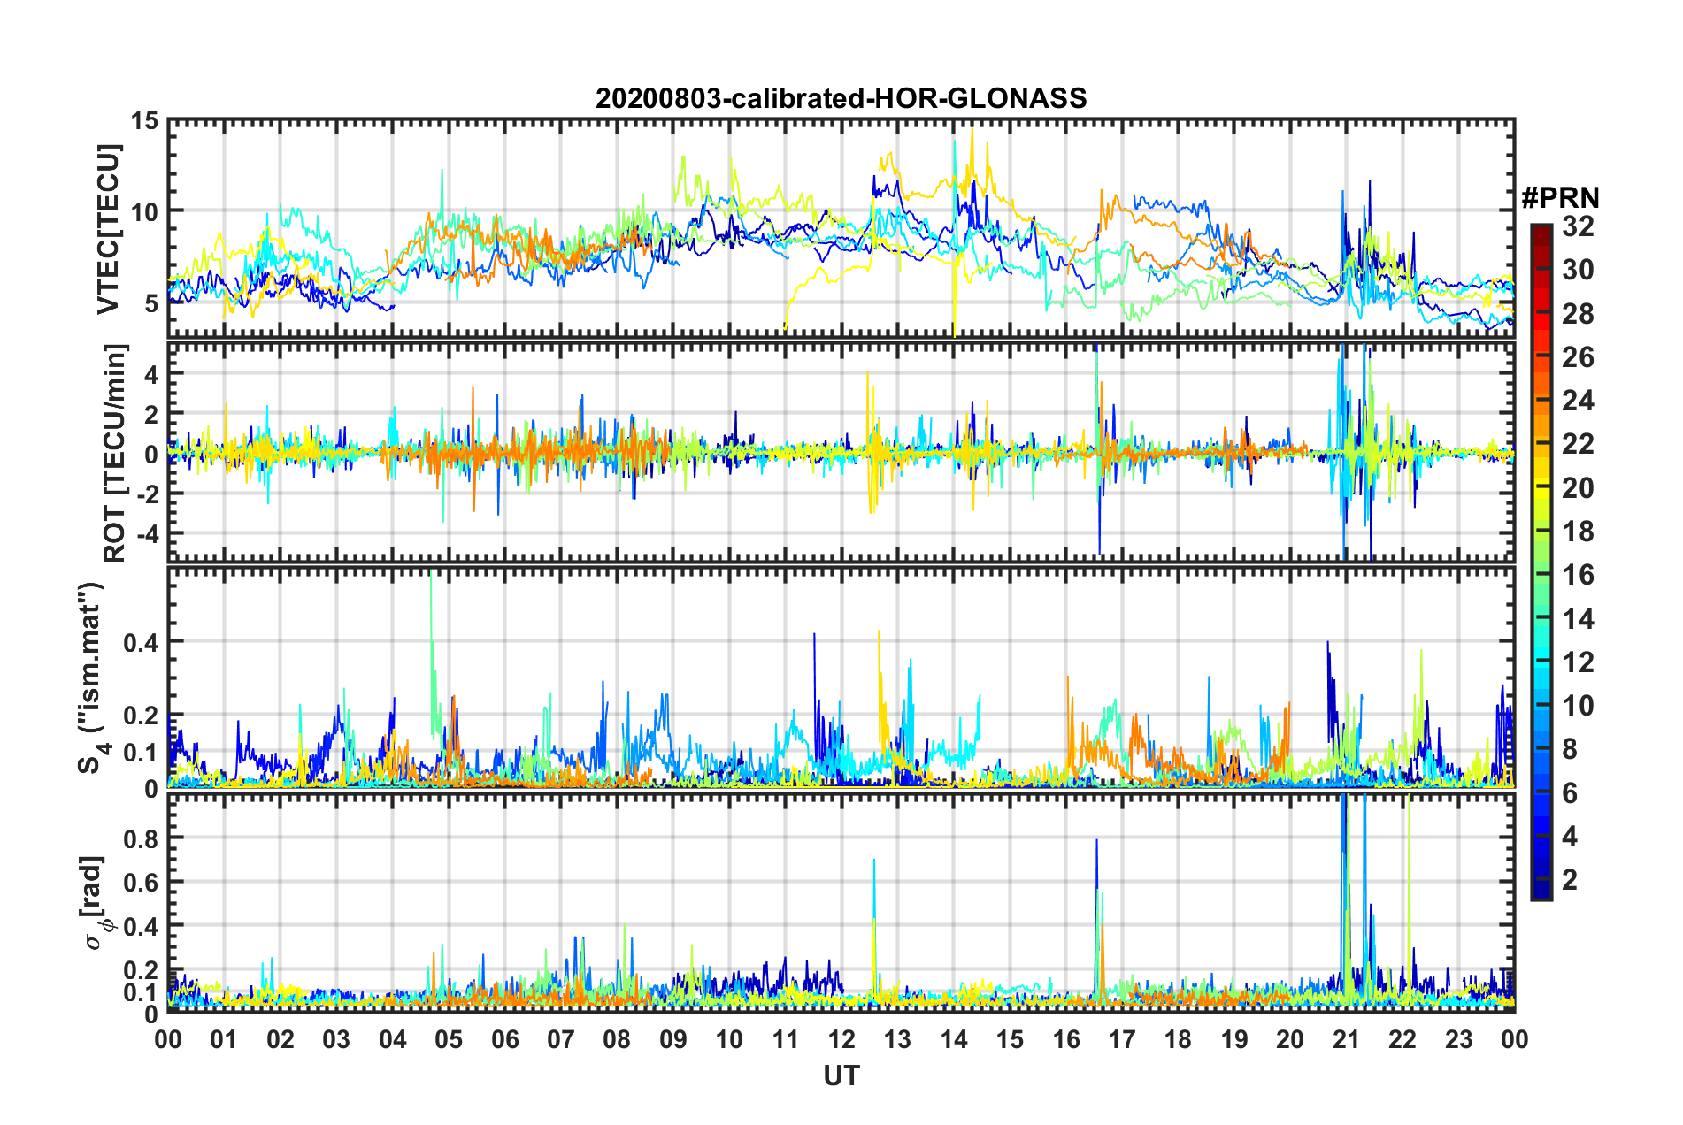This screenshot has width=1683, height=1125.
Task: Click the PRN colorbar gradient
Action: [x=1541, y=562]
